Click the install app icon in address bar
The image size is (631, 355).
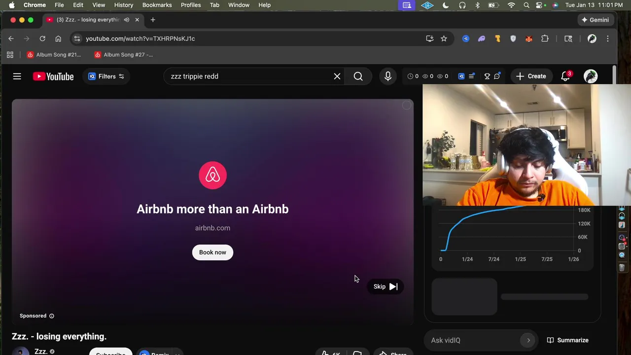430,38
